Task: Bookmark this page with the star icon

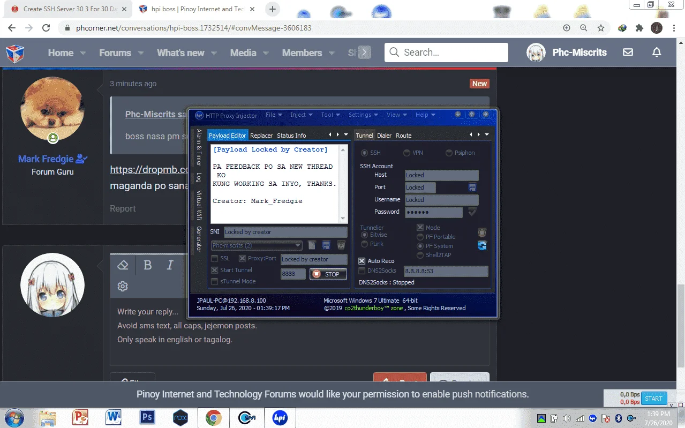Action: click(601, 28)
